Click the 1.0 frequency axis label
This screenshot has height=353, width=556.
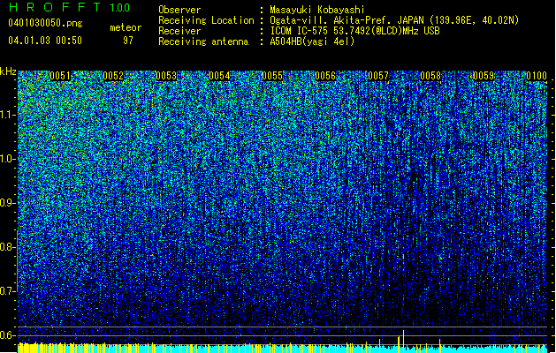(x=8, y=159)
